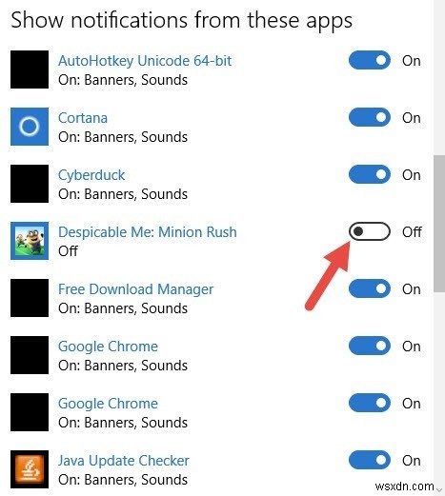Open Free Download Manager notification settings
Image resolution: width=445 pixels, height=496 pixels.
click(x=135, y=289)
